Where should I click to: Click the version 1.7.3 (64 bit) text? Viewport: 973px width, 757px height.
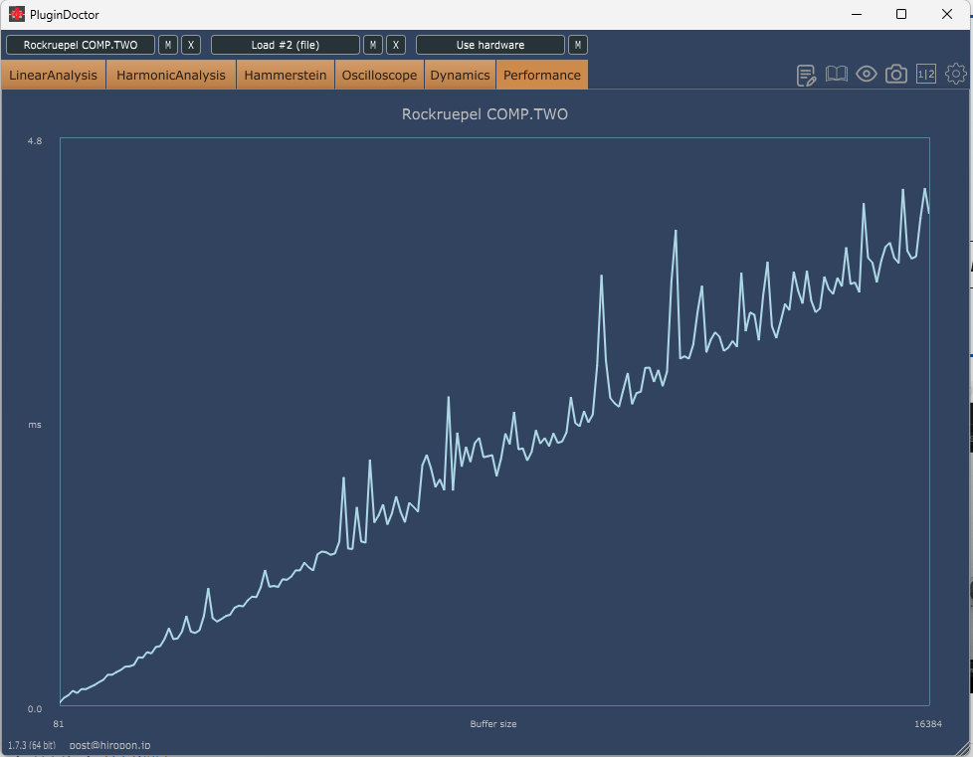[32, 745]
